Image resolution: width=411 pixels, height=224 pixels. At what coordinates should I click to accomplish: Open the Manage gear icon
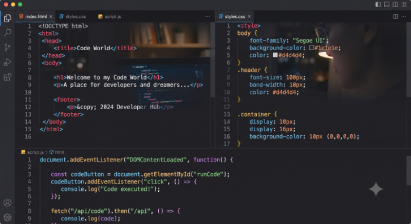[8, 217]
